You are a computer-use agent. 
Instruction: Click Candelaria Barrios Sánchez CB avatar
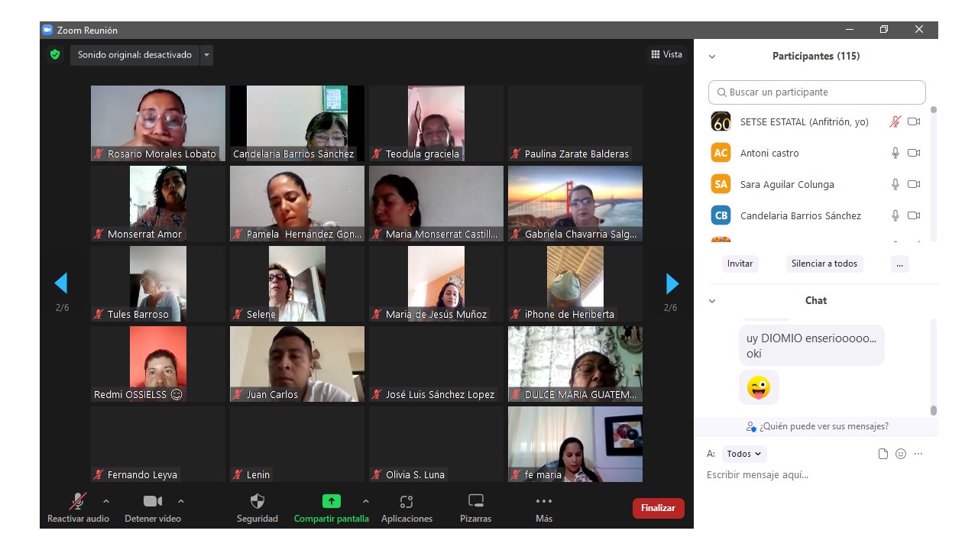point(721,215)
